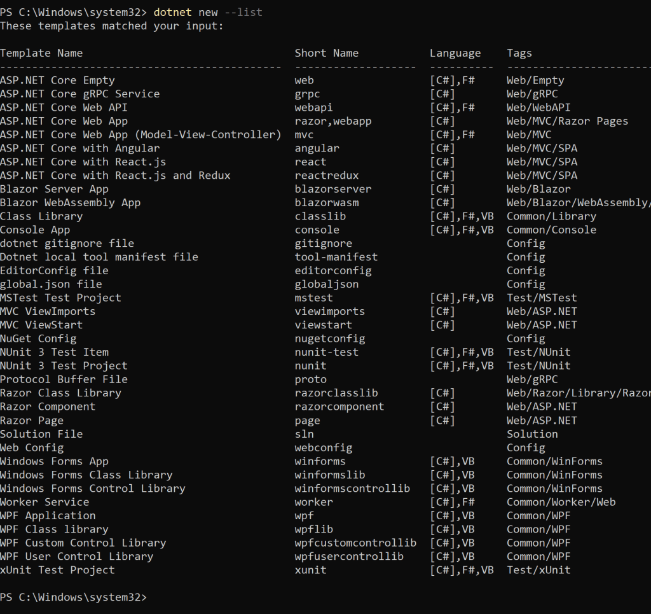Click the 'xunit' short name
This screenshot has width=651, height=614.
[x=310, y=570]
